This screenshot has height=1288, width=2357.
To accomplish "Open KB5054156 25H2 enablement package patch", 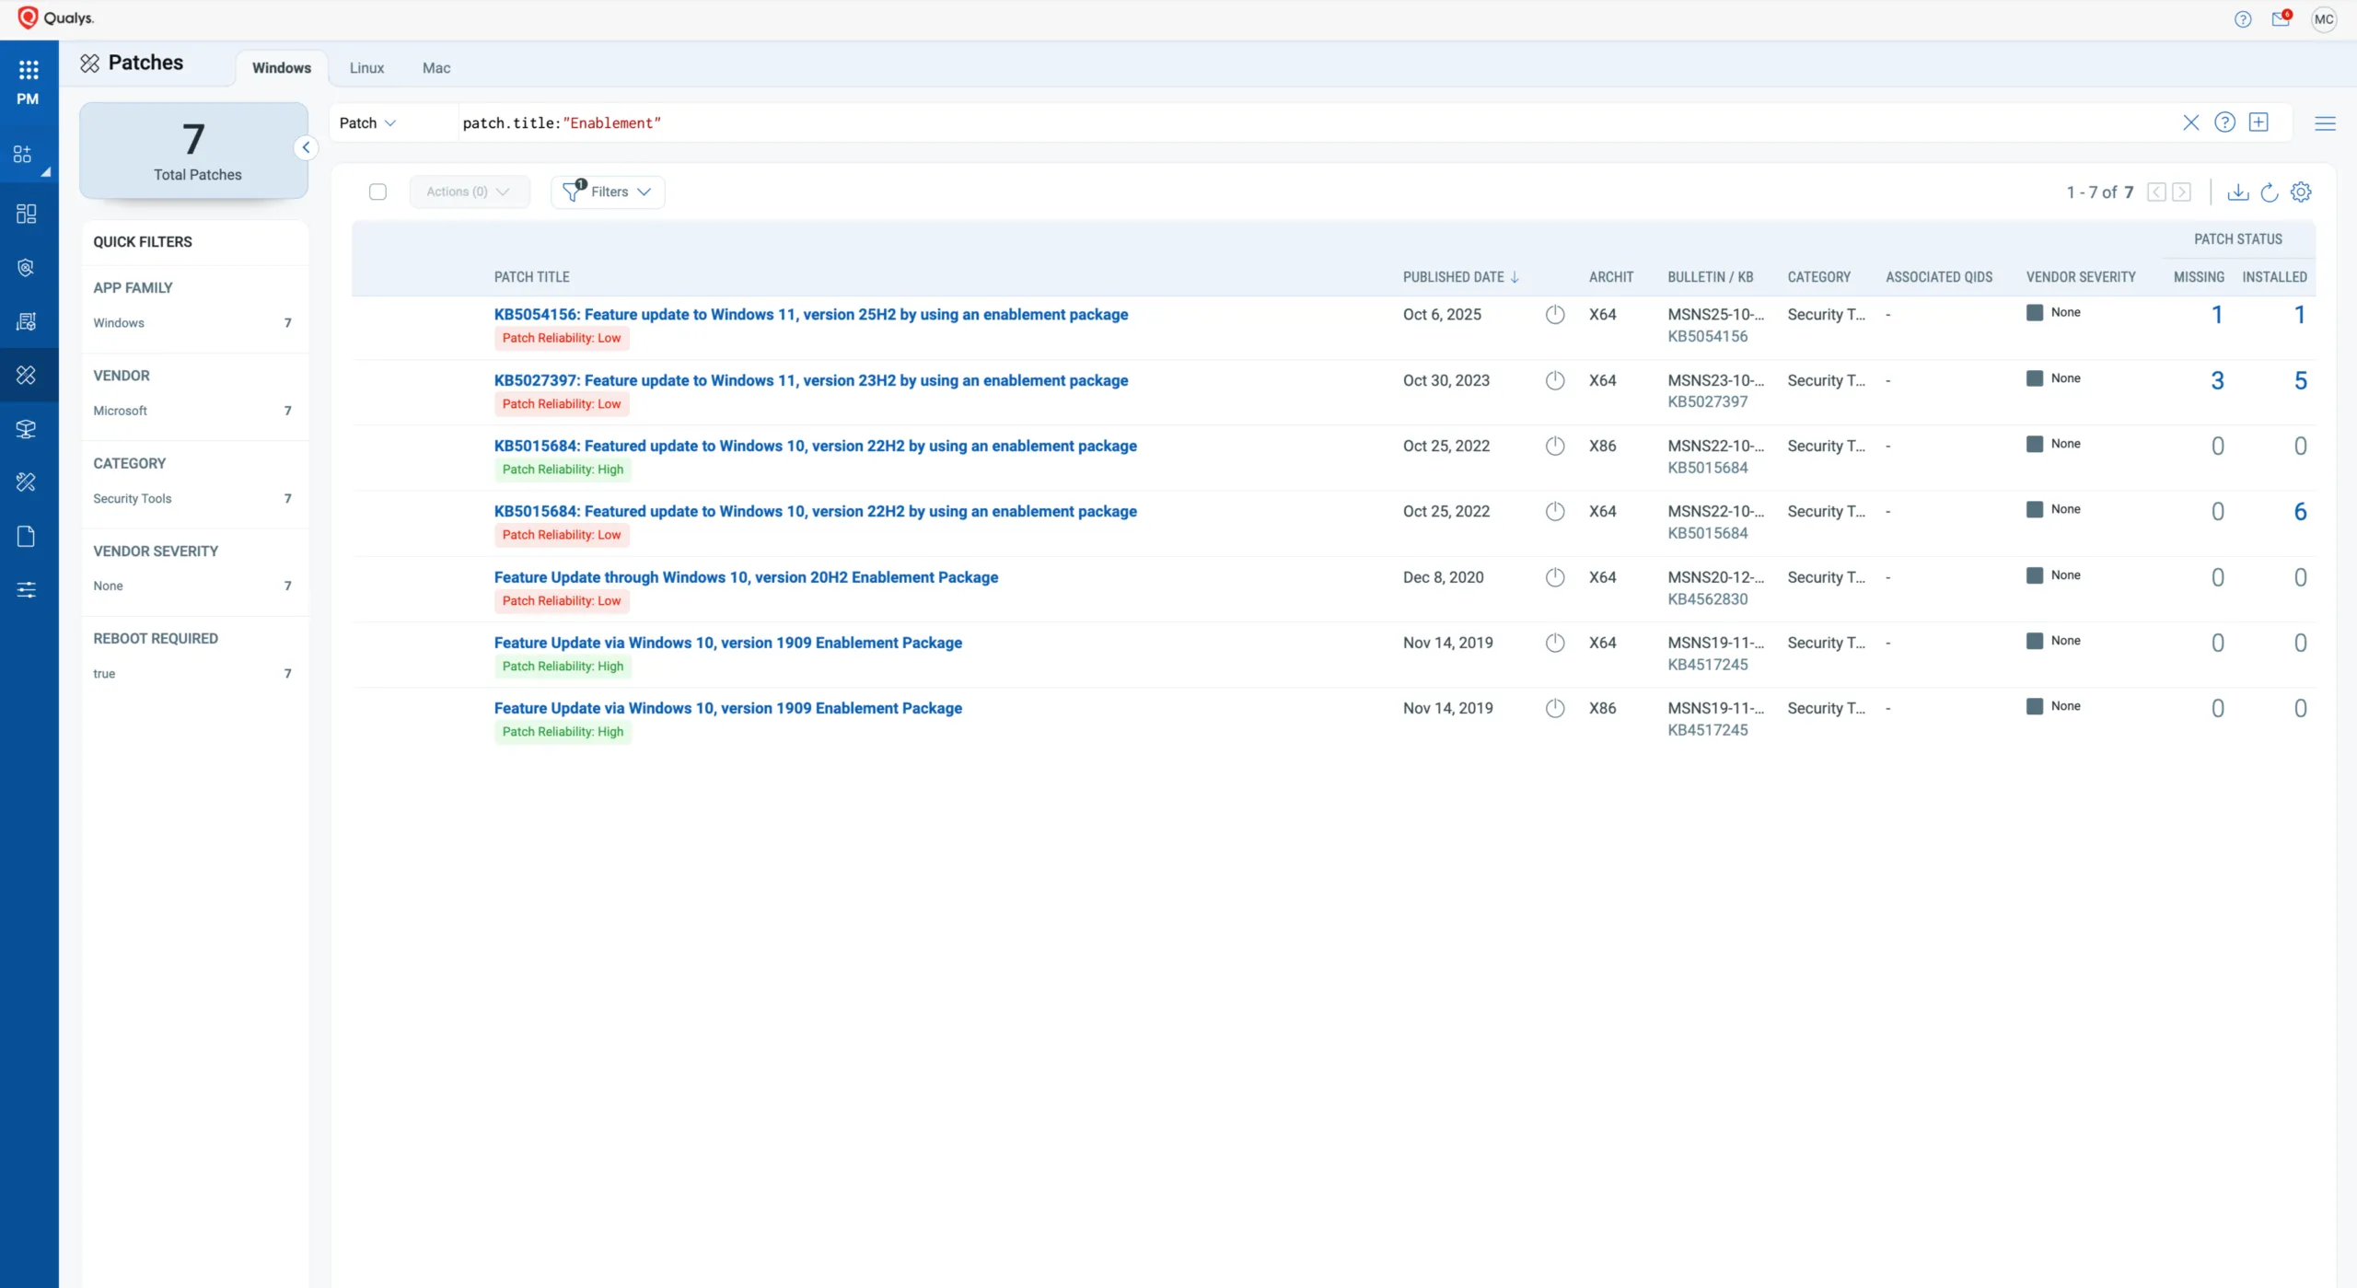I will (x=811, y=314).
